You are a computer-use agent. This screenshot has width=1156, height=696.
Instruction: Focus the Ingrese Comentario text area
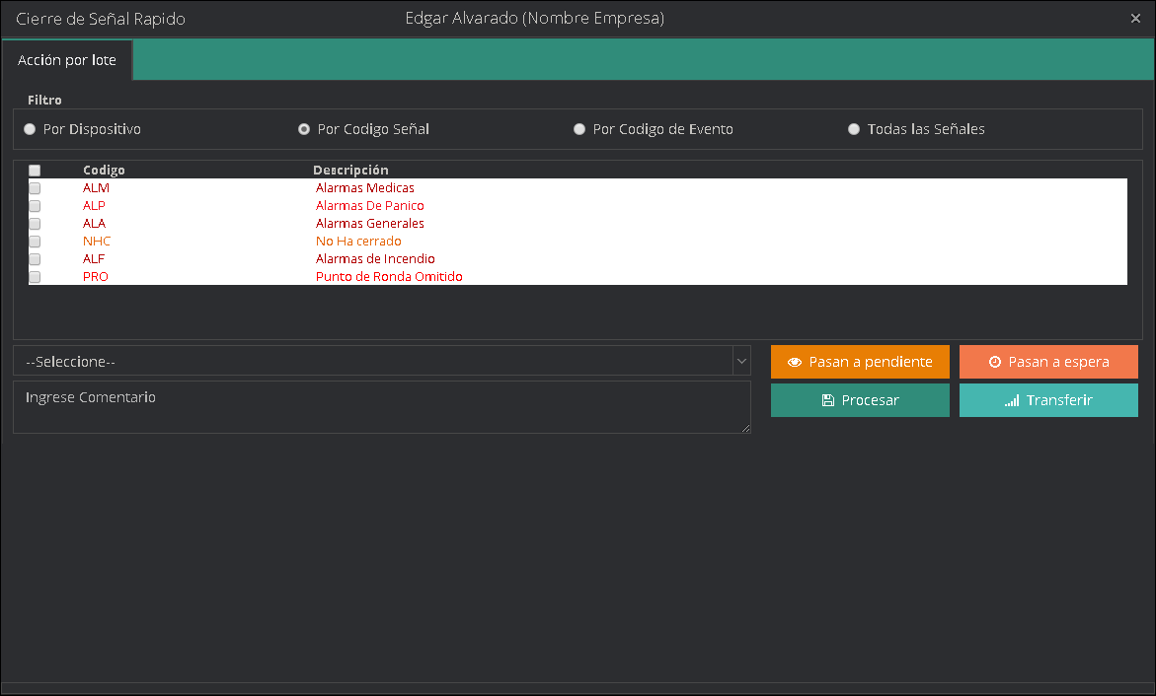381,407
